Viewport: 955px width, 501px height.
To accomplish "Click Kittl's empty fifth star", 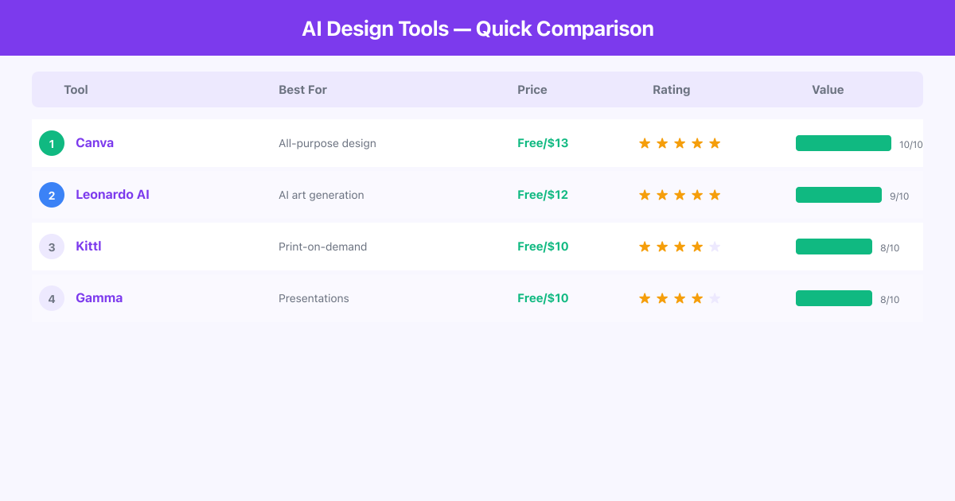I will tap(715, 247).
